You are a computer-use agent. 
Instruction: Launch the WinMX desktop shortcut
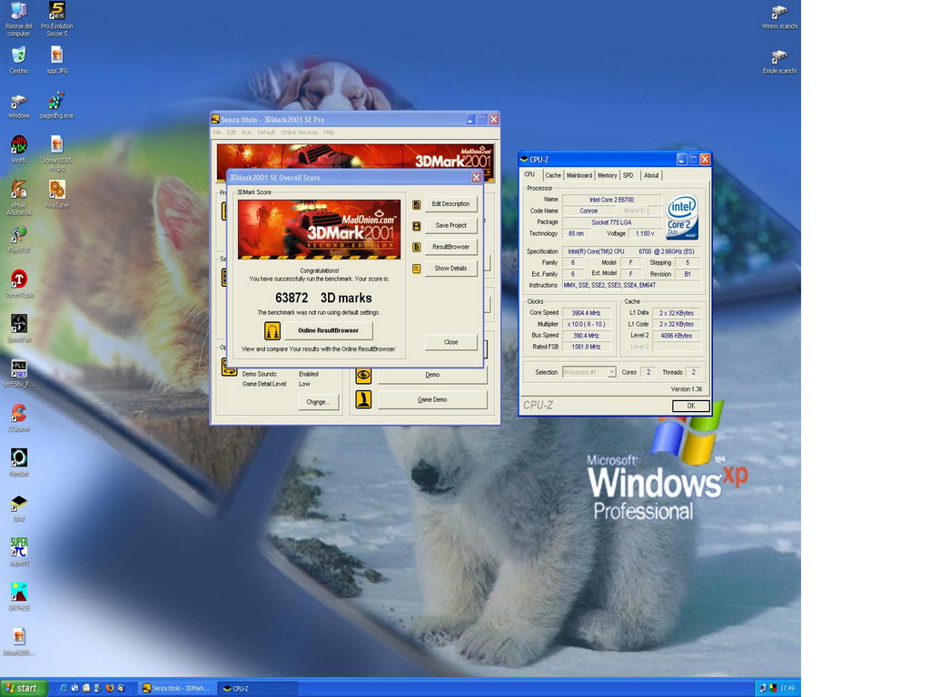coord(18,150)
